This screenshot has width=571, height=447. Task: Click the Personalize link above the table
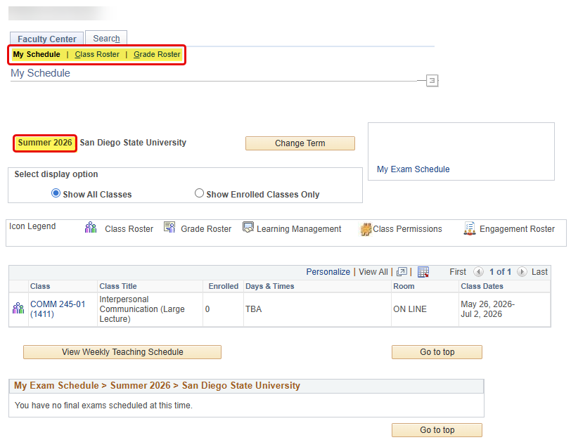coord(328,272)
